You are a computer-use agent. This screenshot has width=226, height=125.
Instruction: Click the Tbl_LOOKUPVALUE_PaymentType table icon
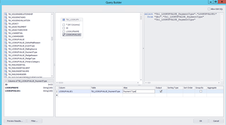(x=6, y=52)
